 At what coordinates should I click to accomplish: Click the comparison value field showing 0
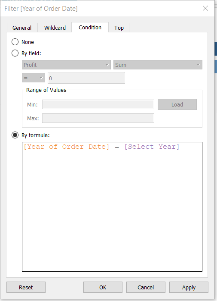click(86, 78)
